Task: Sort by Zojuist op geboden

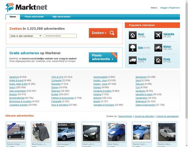Action: coord(144,116)
